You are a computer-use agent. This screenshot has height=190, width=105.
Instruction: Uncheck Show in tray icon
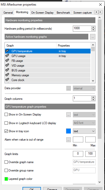coord(6,131)
